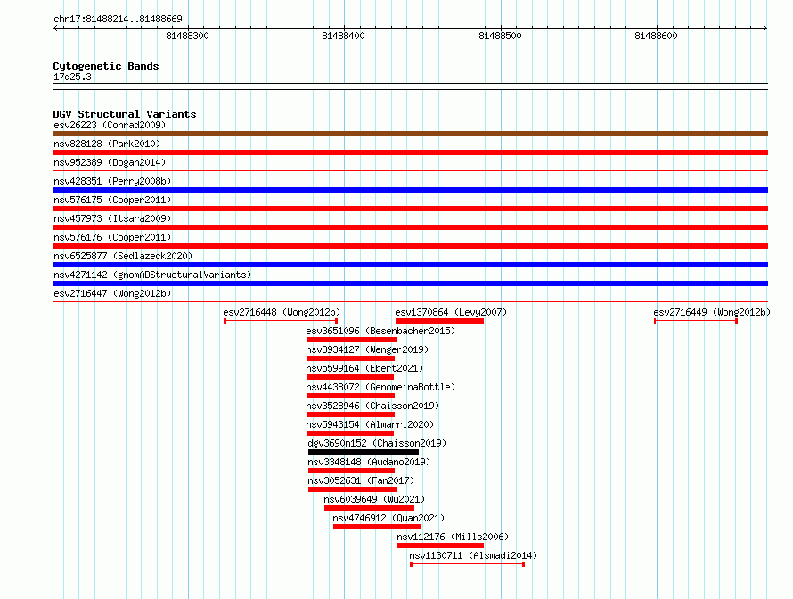
Task: Click the right arrow on the ruler
Action: [764, 28]
